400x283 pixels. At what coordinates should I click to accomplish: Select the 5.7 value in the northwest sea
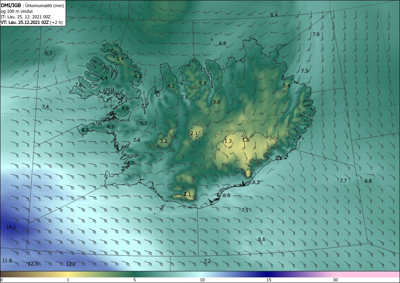48,53
